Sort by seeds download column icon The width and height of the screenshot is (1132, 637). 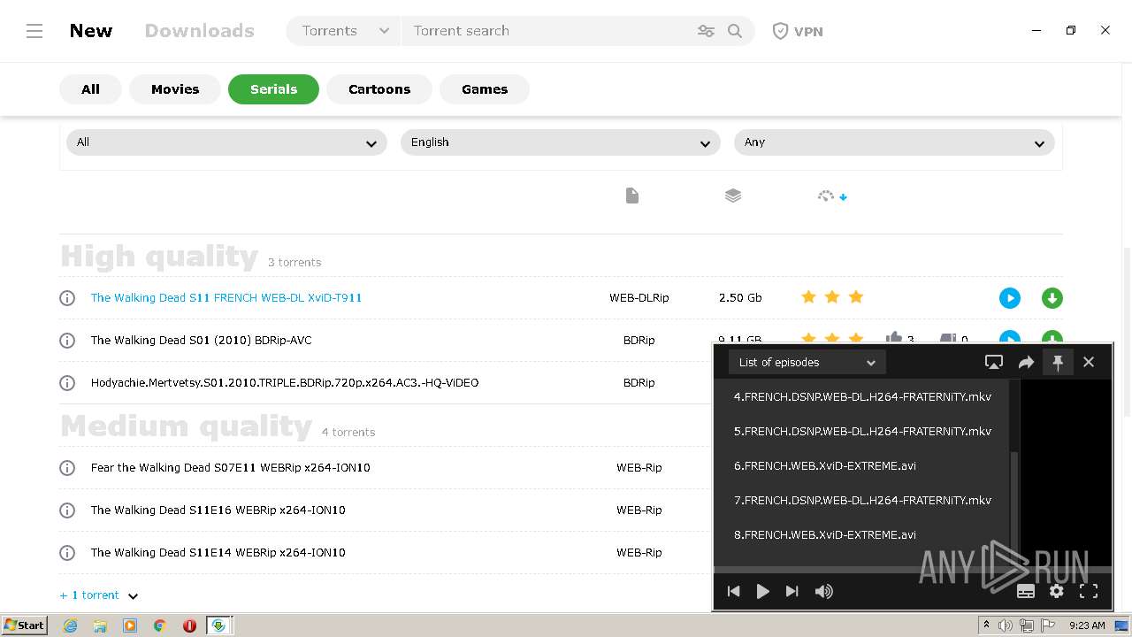coord(832,196)
